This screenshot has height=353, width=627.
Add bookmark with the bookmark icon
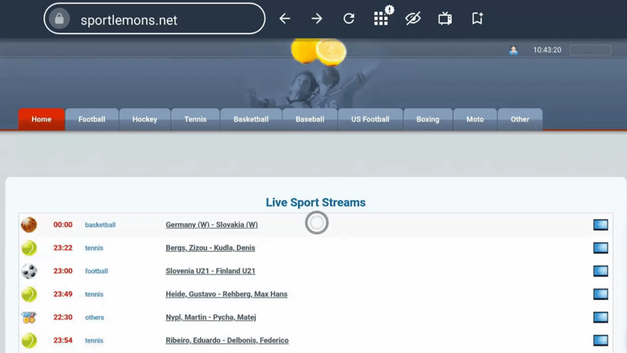tap(477, 18)
